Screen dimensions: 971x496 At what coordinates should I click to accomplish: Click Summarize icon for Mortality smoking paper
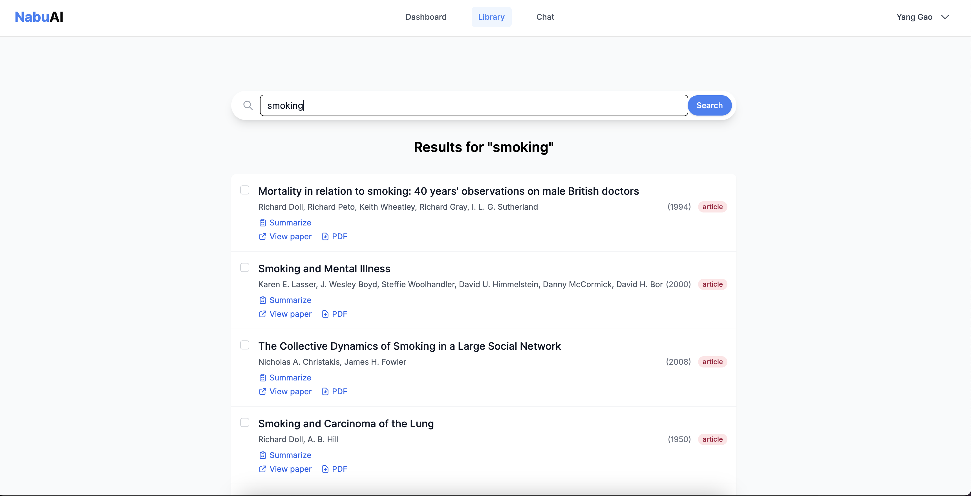[263, 223]
